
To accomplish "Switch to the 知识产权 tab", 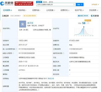I will [79, 10].
